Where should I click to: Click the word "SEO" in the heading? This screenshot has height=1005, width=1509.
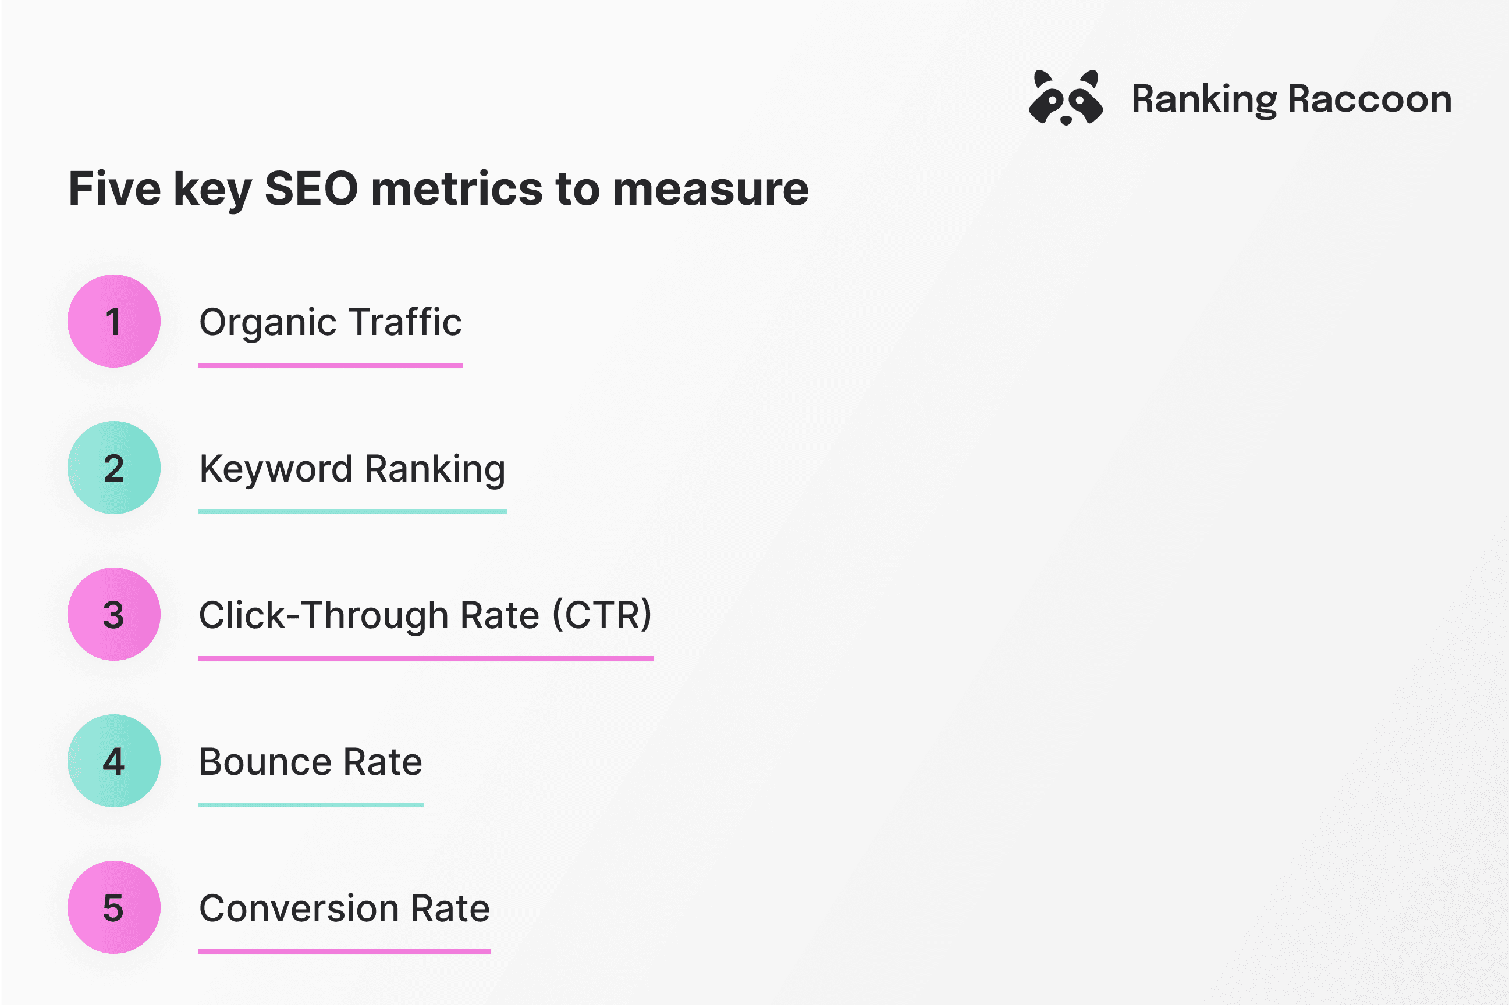click(x=311, y=188)
